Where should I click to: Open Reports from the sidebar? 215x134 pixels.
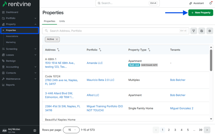pyautogui.click(x=10, y=85)
